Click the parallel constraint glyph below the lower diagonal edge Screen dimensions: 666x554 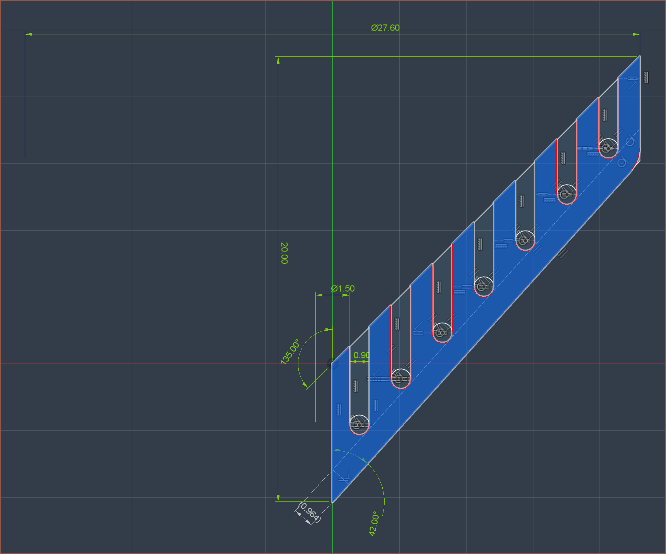564,253
